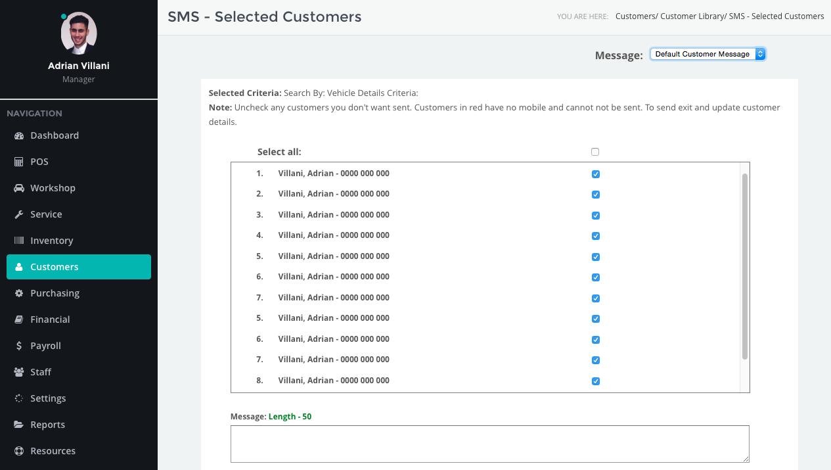Click the Workshop car icon
Image resolution: width=831 pixels, height=470 pixels.
18,188
